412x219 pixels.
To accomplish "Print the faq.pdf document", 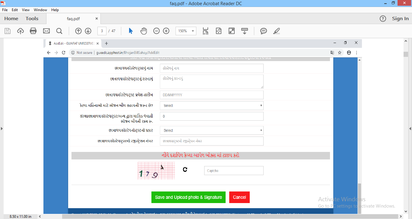I will 33,31.
